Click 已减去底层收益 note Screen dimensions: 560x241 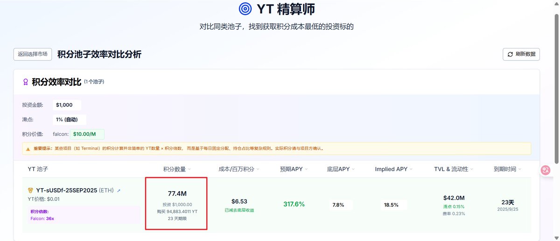[x=239, y=210]
